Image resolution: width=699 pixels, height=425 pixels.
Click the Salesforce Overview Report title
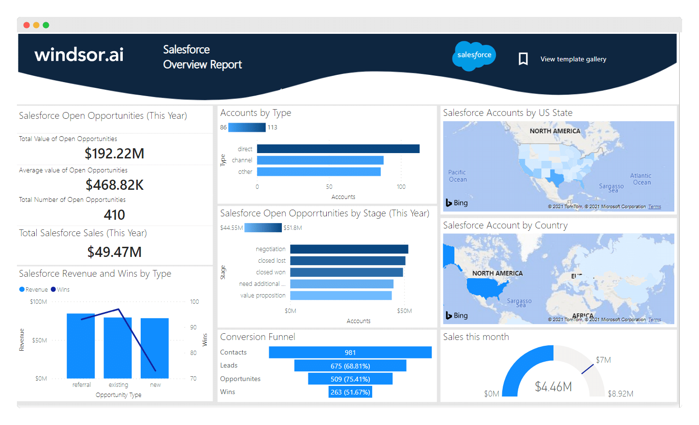[202, 57]
